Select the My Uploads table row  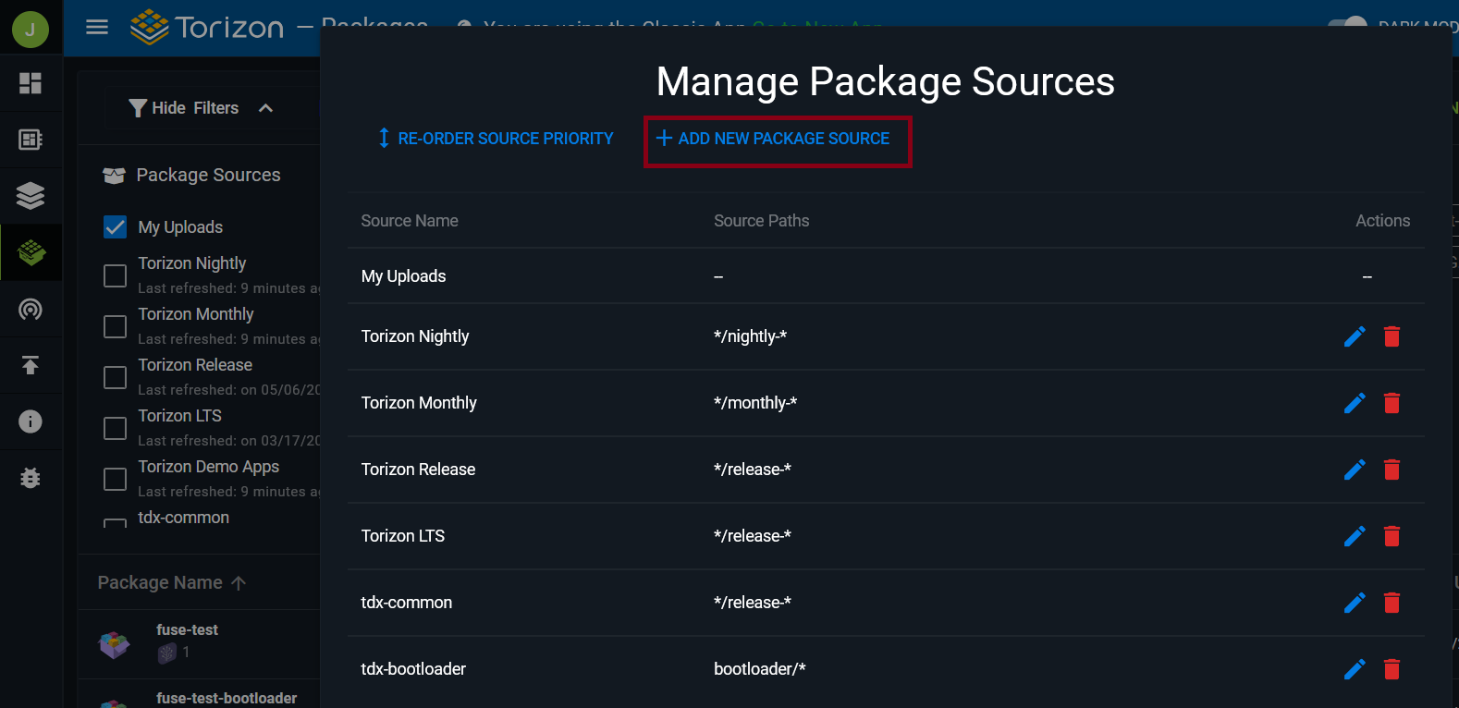coord(886,276)
